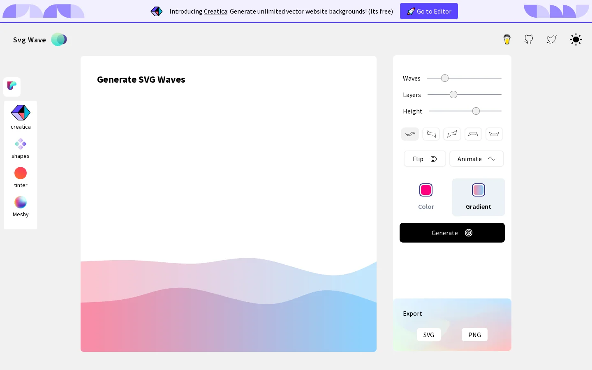Open the pink color swatch picker

(x=426, y=190)
